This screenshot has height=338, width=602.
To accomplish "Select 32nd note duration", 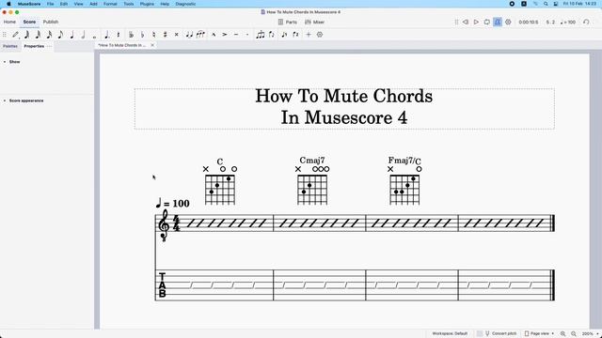I will [x=38, y=35].
